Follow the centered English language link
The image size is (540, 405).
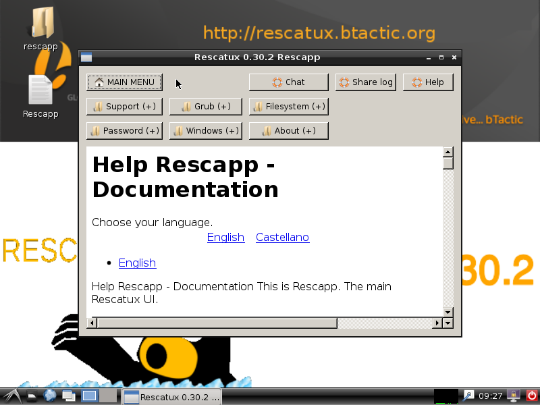226,238
